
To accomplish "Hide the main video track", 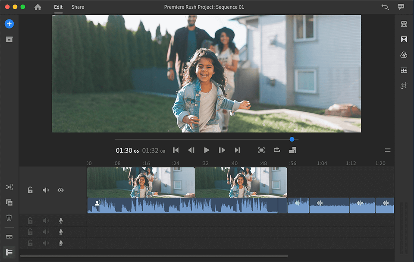I will (60, 190).
